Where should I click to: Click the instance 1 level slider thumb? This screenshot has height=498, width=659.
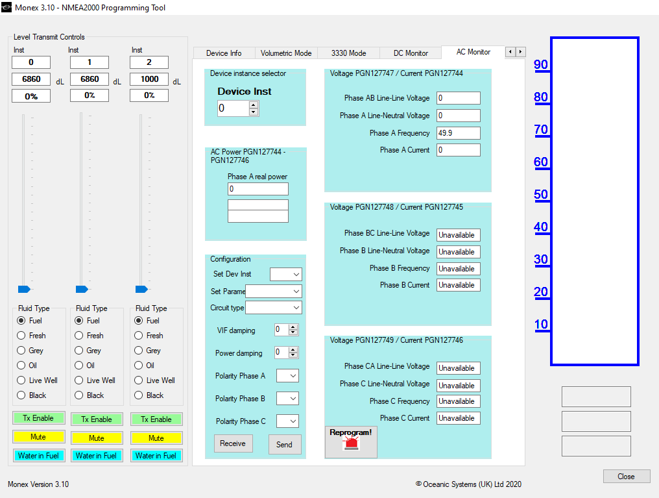coord(82,289)
